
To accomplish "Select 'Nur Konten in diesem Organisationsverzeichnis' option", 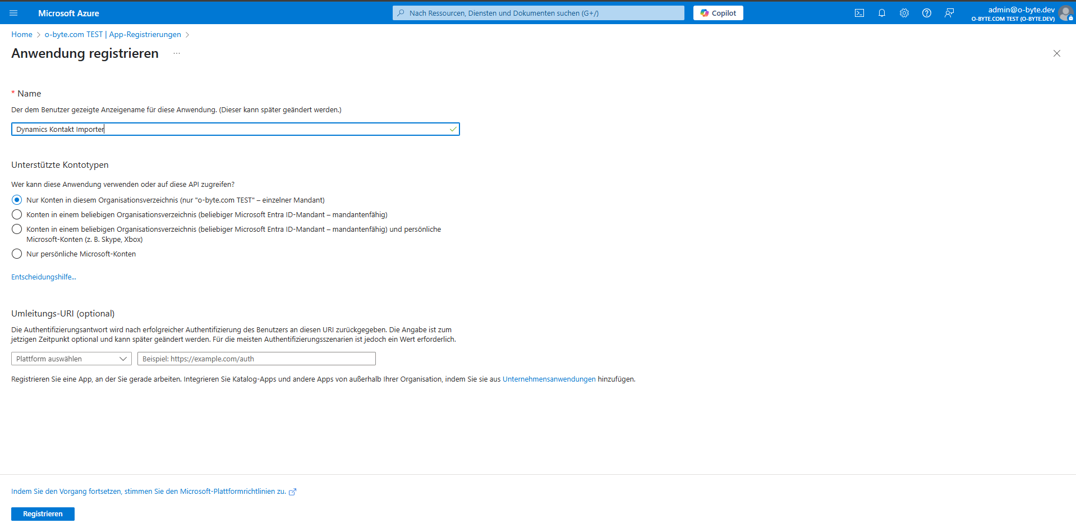I will [17, 200].
